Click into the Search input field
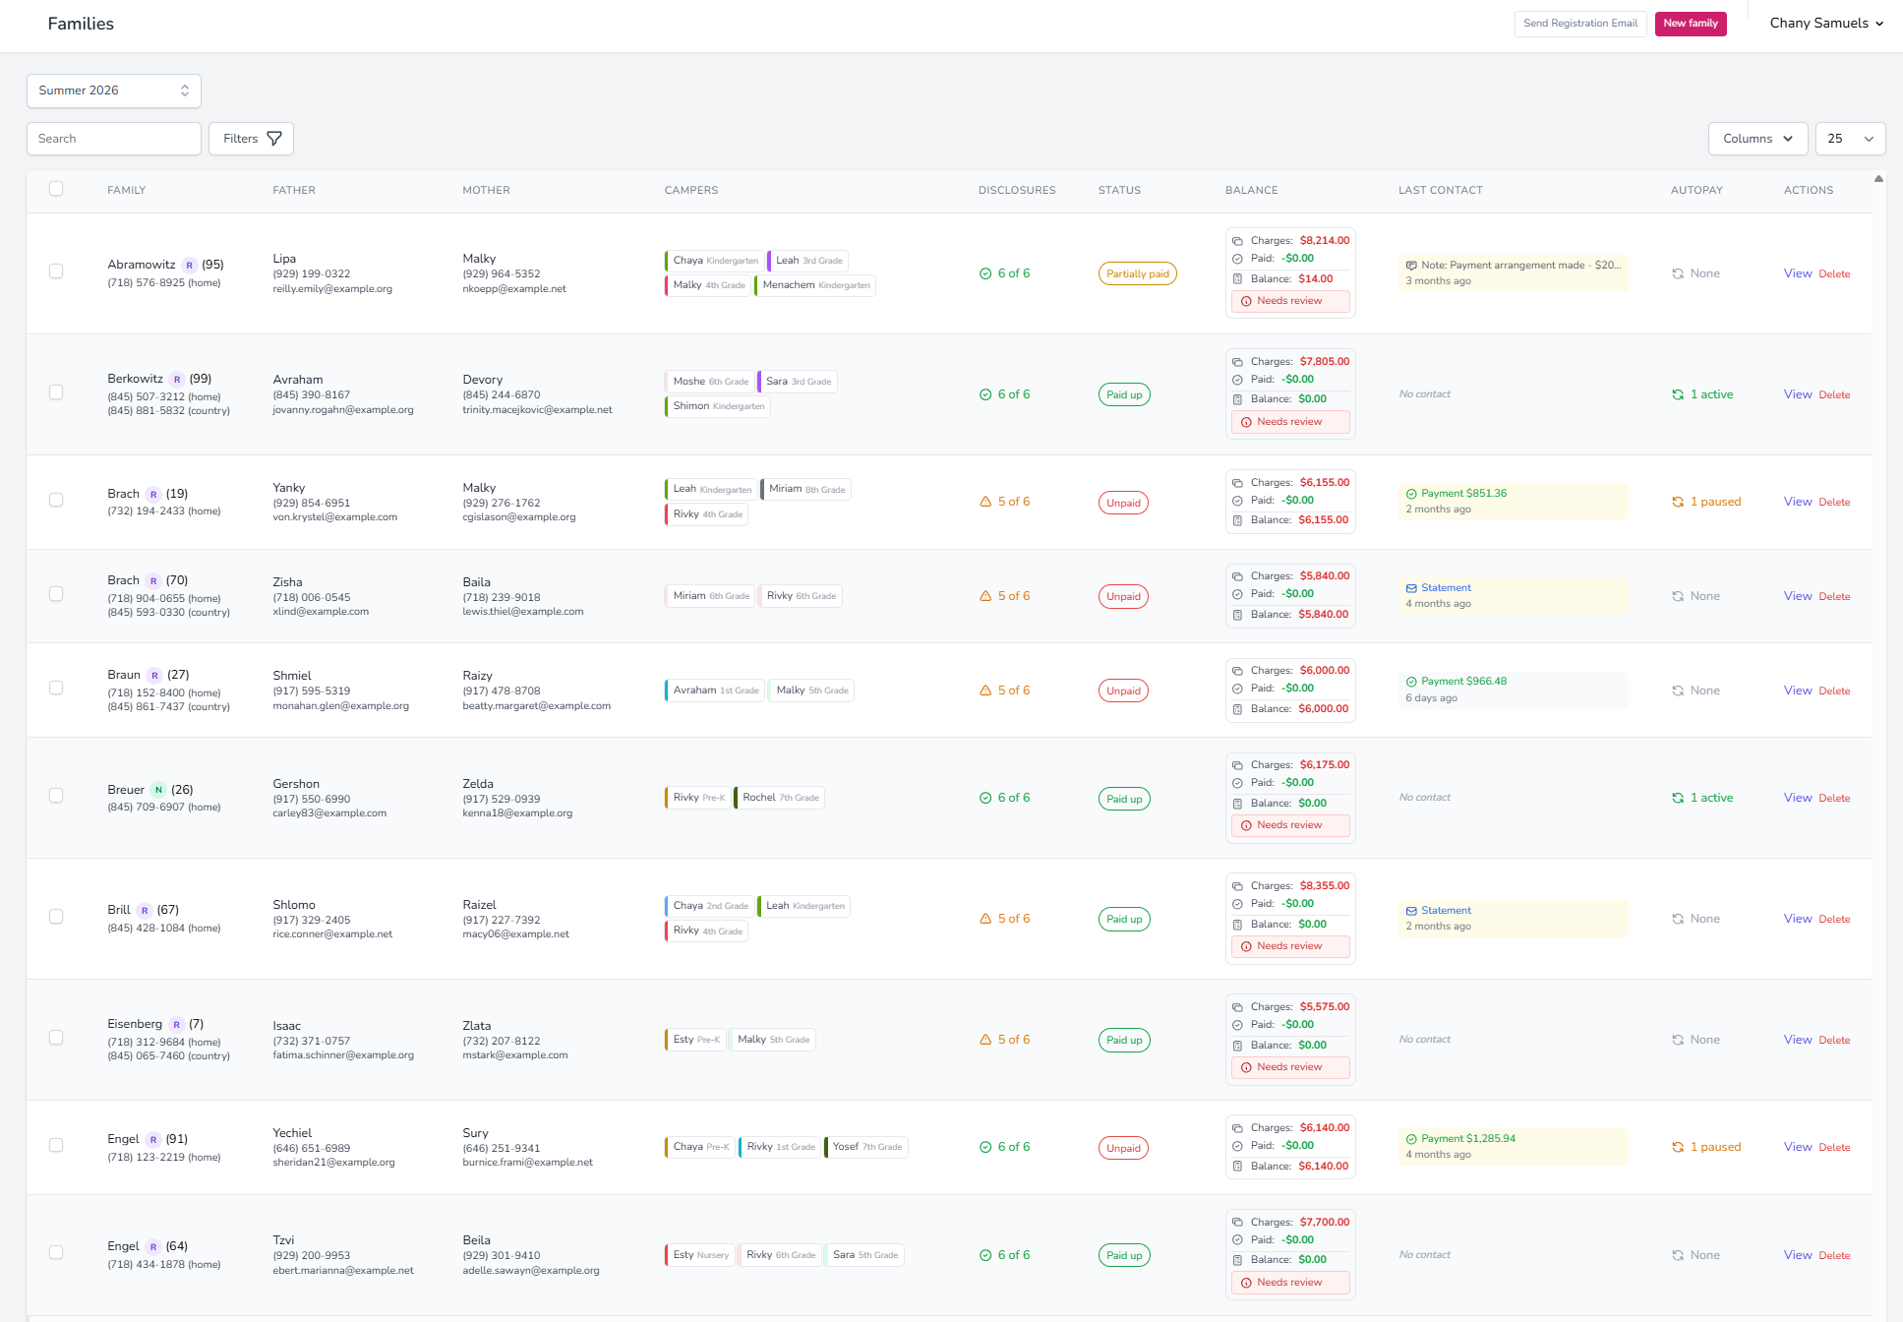The image size is (1903, 1322). pos(114,139)
